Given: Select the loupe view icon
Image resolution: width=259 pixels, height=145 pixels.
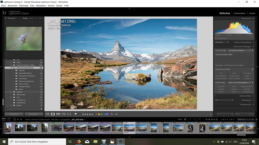Looking at the screenshot, I should click(x=53, y=114).
